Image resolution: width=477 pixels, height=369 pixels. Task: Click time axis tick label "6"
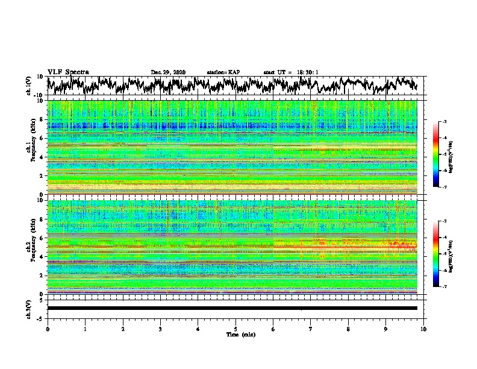click(x=273, y=329)
